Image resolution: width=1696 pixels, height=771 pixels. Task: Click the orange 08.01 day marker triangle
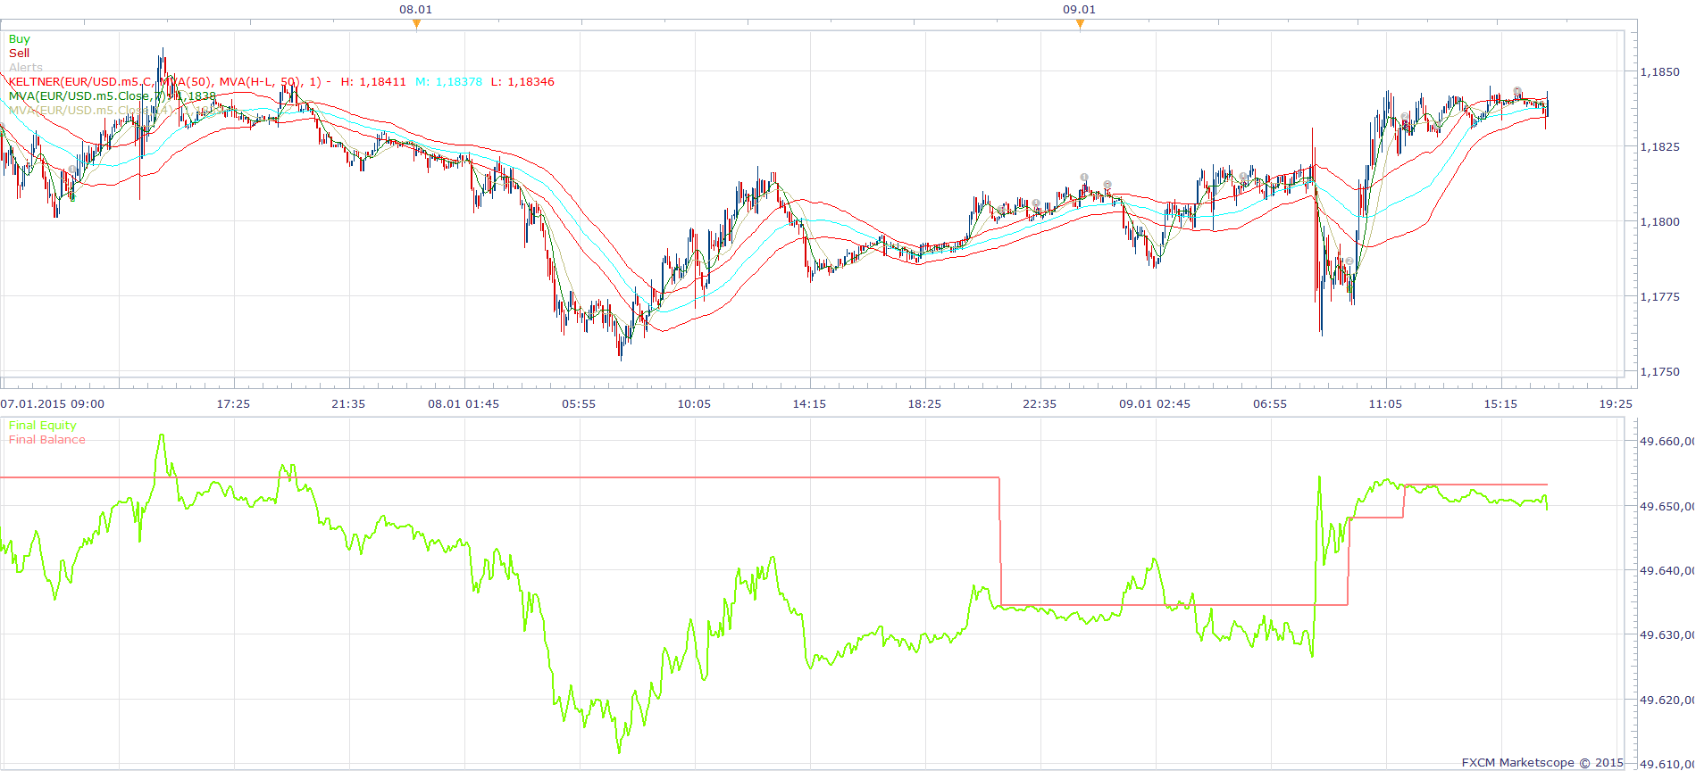[x=416, y=24]
